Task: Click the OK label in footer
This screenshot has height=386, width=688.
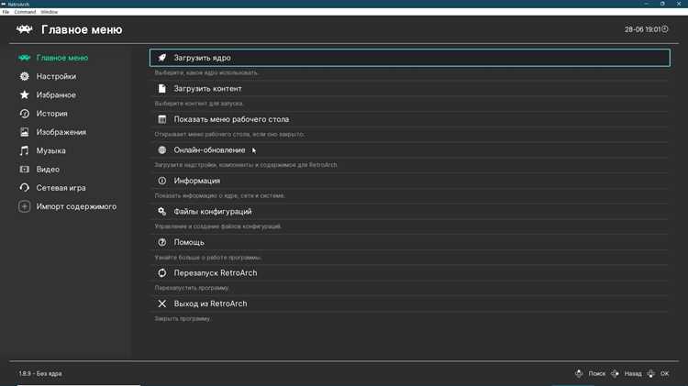Action: 664,373
